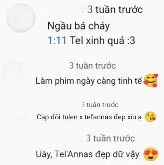Open avatar beside "Uầy, Tel'Annas đẹp dữ vậy"
Image resolution: width=164 pixels, height=165 pixels.
click(13, 146)
